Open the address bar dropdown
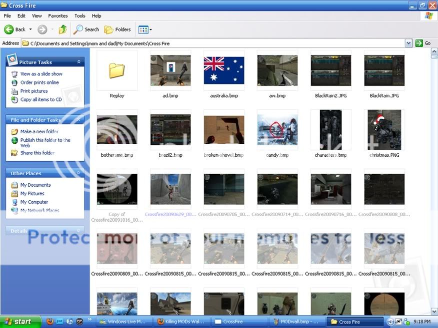Viewport: 438px width, 328px height. coord(408,43)
